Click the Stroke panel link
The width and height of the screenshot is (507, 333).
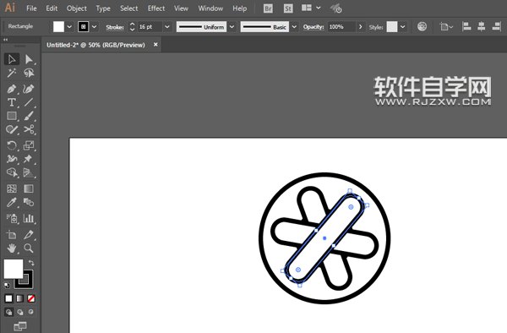tap(115, 27)
